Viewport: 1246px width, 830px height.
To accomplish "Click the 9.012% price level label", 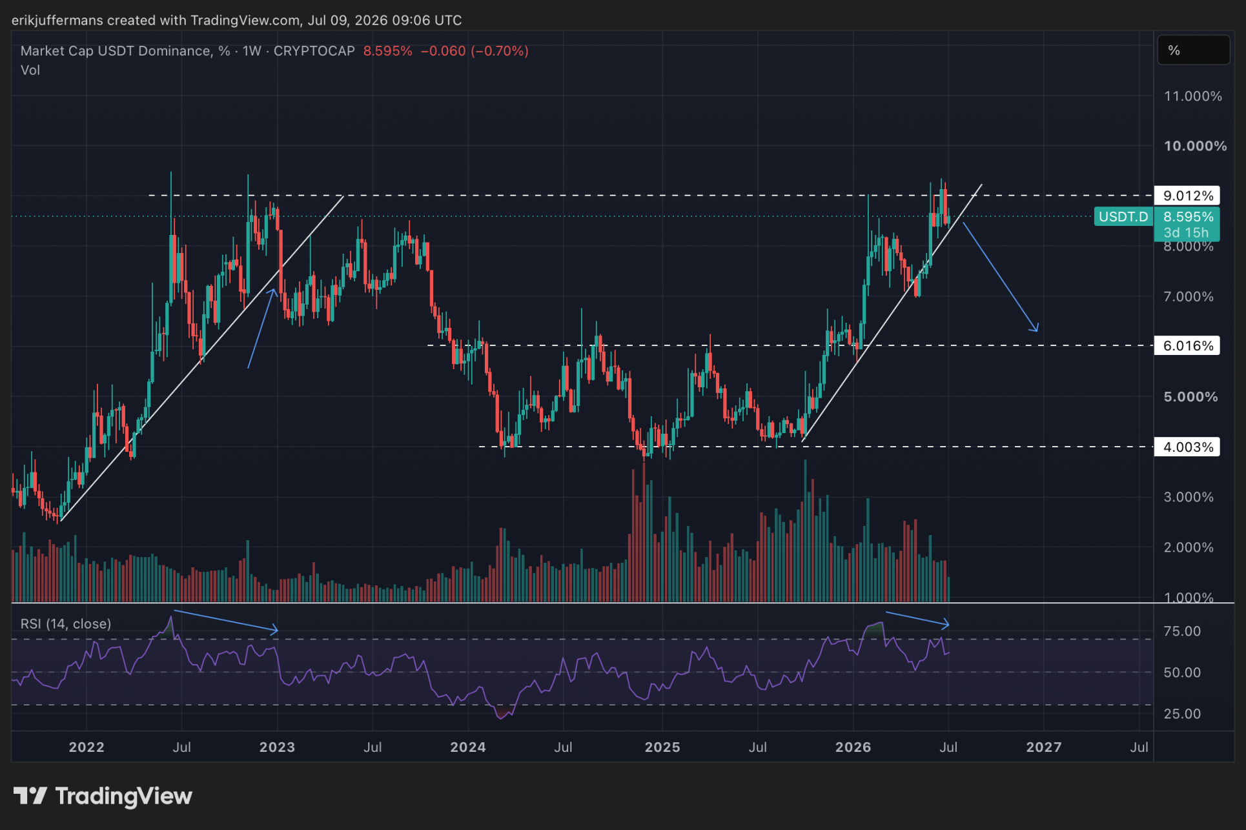I will (1187, 196).
